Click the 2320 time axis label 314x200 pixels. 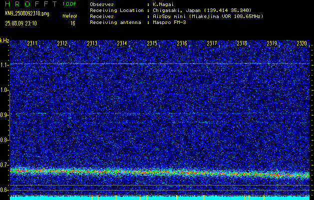coord(302,43)
